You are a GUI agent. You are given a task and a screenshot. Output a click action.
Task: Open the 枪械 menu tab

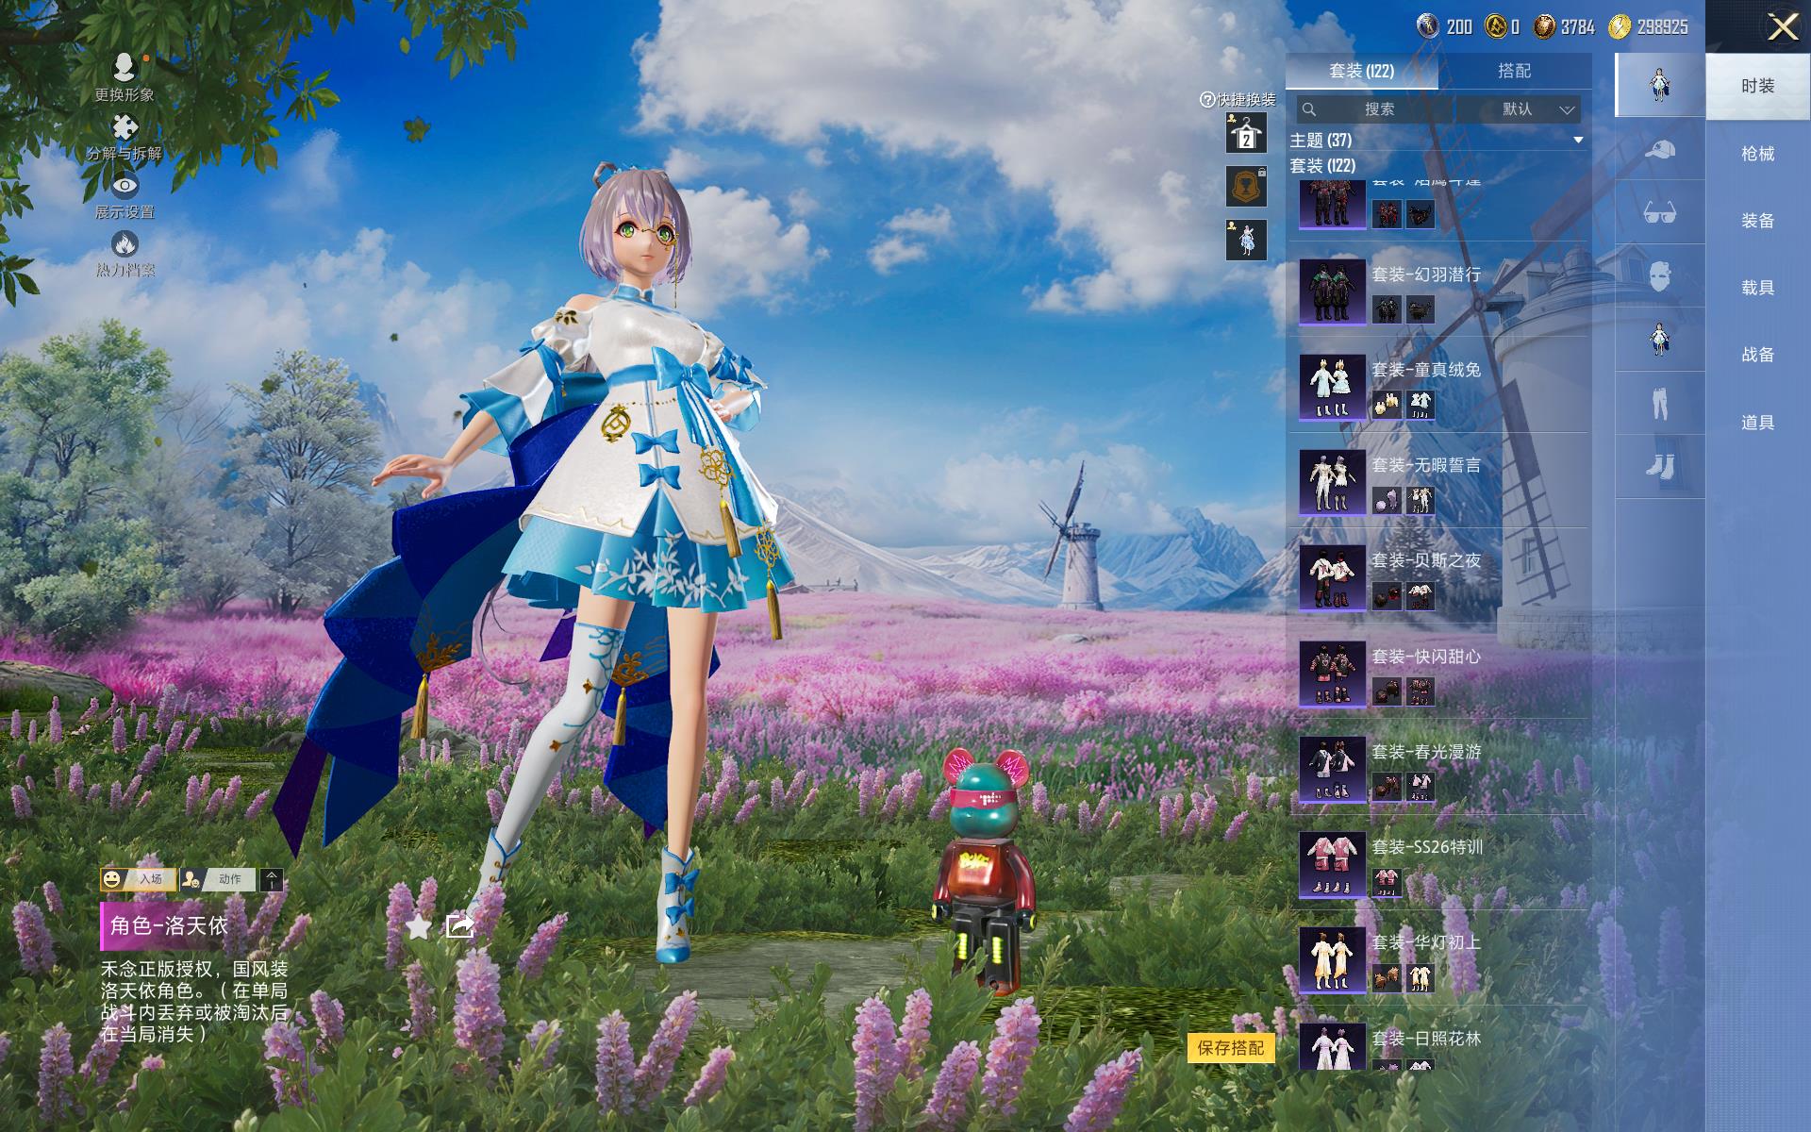[1758, 154]
